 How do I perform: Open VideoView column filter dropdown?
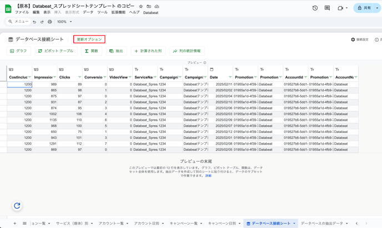tap(130, 77)
